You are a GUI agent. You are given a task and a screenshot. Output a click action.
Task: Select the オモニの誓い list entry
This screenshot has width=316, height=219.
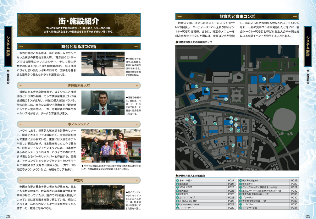[205, 181]
